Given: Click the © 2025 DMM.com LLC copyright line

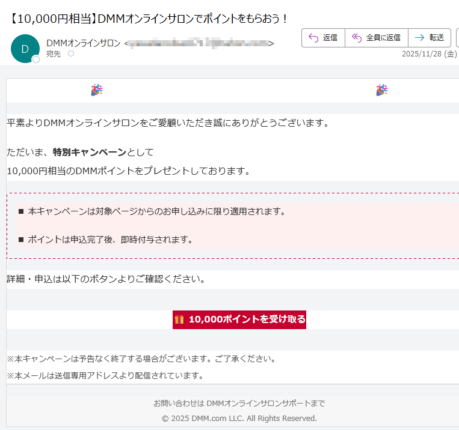Looking at the screenshot, I should pyautogui.click(x=239, y=418).
